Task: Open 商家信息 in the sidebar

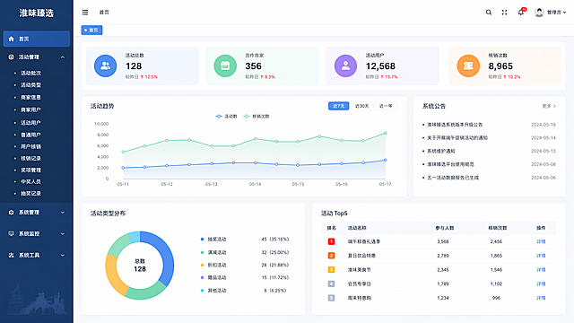Action: (31, 98)
